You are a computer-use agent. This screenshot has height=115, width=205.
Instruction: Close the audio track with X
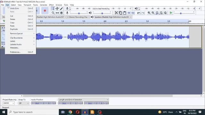2,28
